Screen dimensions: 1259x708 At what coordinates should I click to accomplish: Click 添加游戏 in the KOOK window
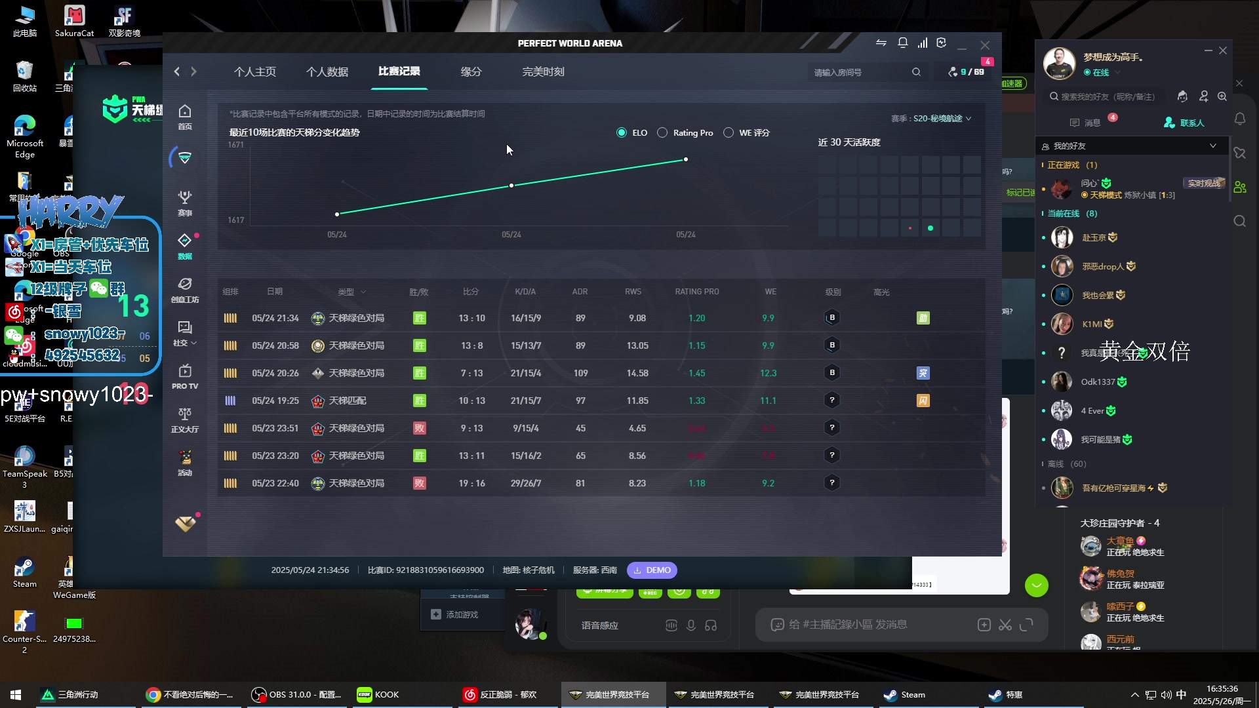point(455,615)
